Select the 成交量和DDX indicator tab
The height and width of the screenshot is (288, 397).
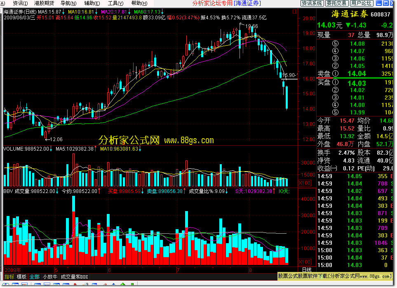point(74,277)
